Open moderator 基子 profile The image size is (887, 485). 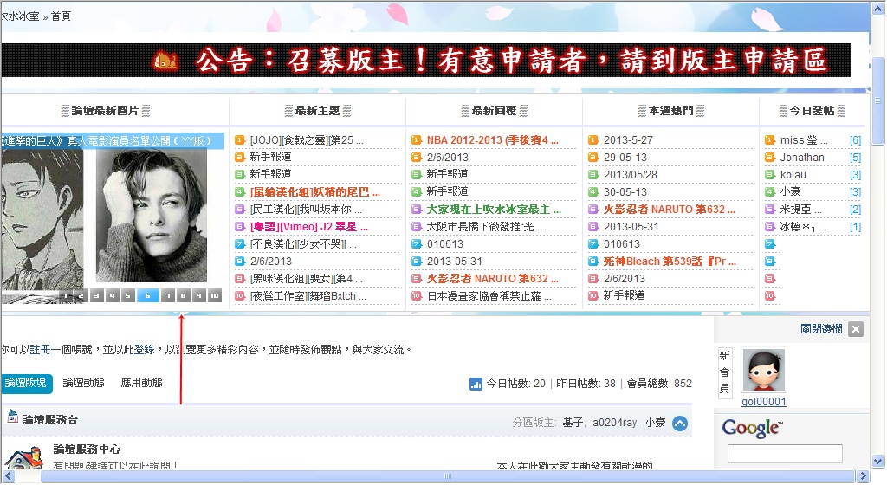coord(573,423)
